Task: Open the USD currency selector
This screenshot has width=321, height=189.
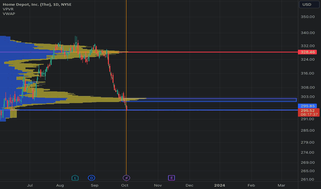Action: pyautogui.click(x=309, y=4)
